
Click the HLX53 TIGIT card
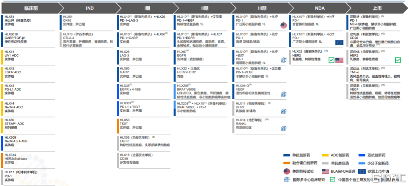143,125
